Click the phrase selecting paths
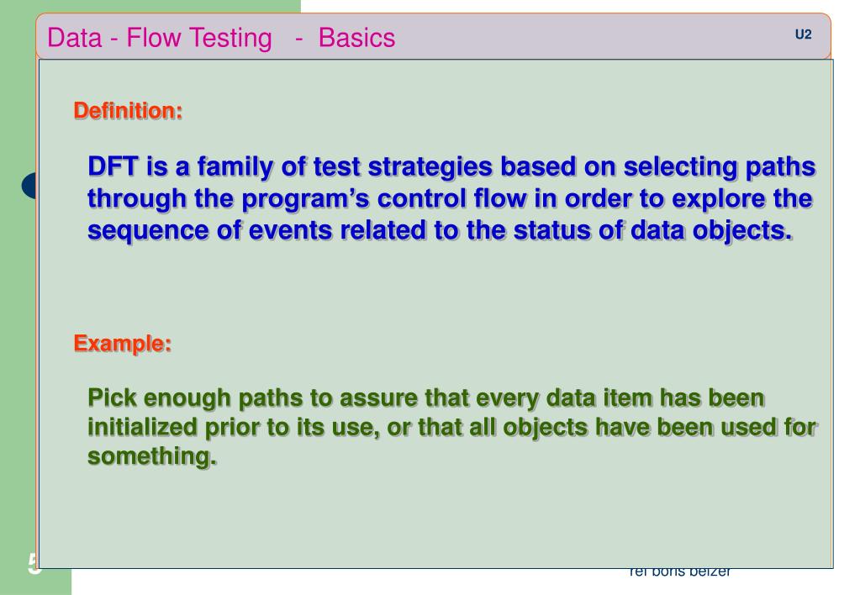Screen dimensions: 860x595 coord(720,166)
